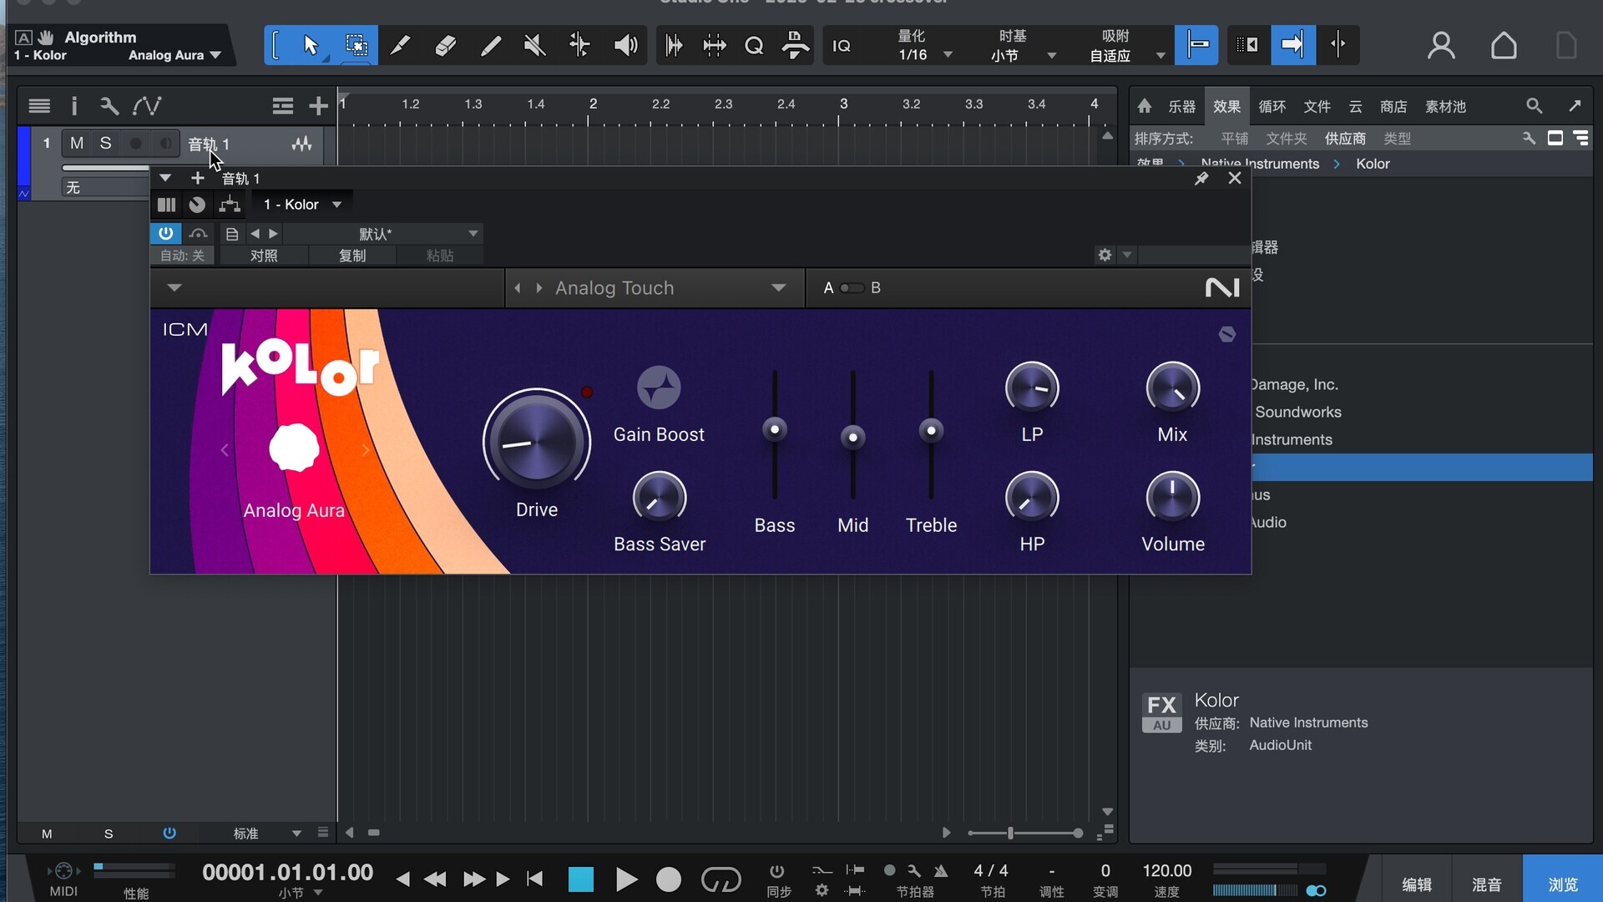Viewport: 1603px width, 902px height.
Task: Select next Kolor algorithm arrow
Action: tap(365, 450)
